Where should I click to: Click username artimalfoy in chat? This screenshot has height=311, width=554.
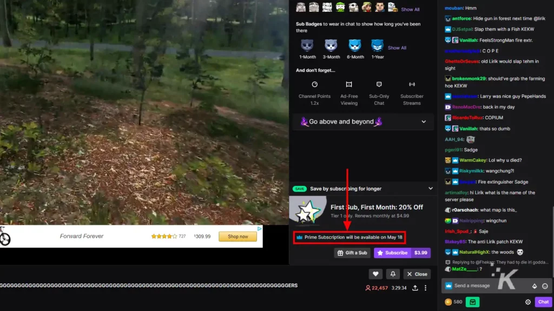click(x=456, y=193)
